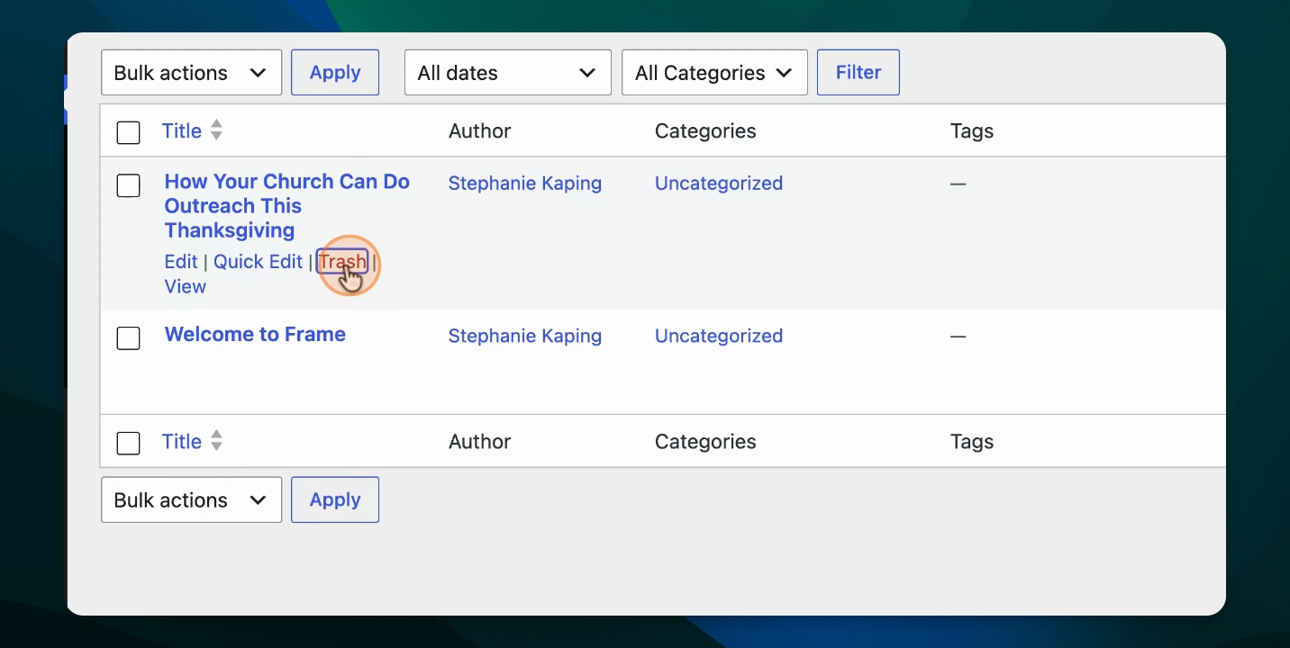Open the bottom Bulk actions dropdown

(191, 499)
